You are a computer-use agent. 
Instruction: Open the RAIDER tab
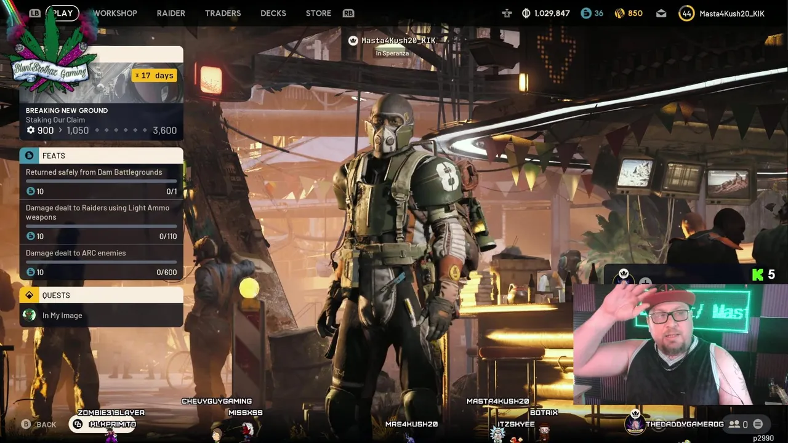171,13
